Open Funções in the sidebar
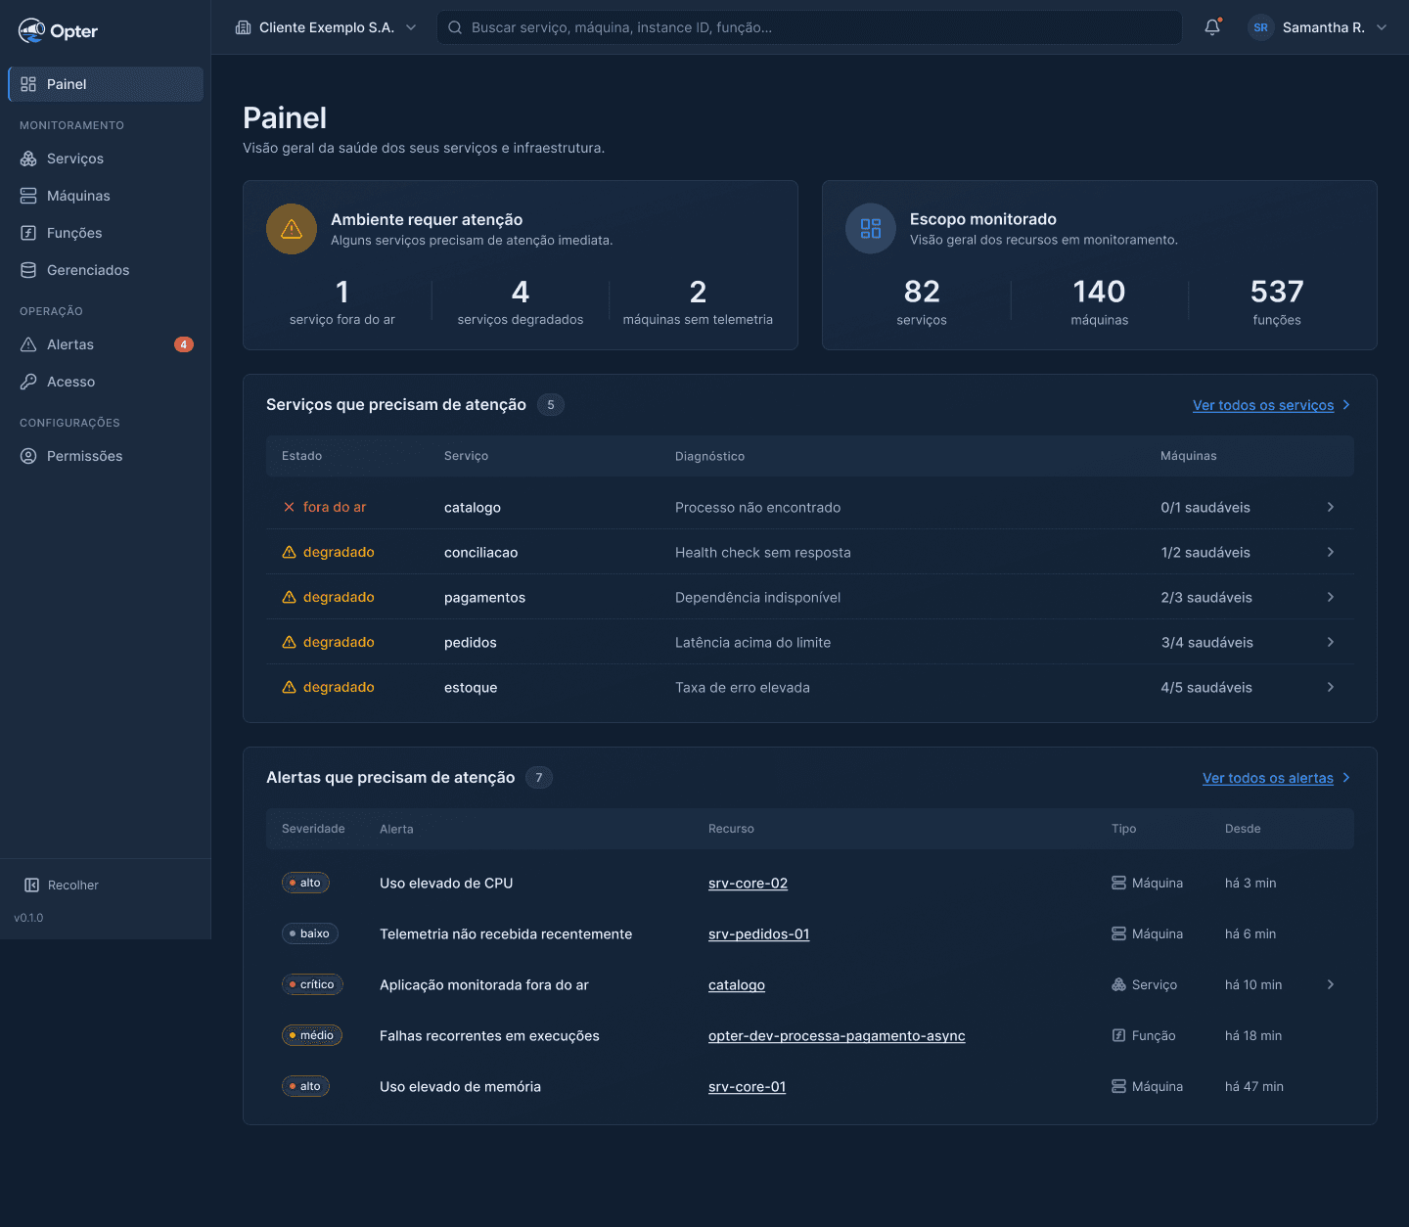The width and height of the screenshot is (1409, 1227). coord(106,233)
